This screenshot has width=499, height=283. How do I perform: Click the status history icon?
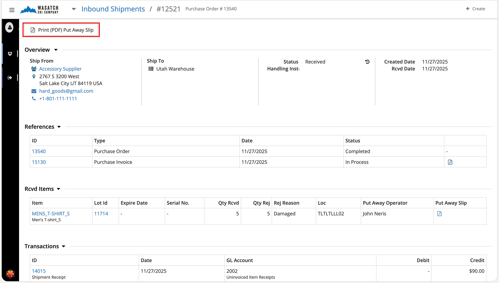click(367, 62)
